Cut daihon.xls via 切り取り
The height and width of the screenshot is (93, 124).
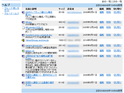pyautogui.click(x=117, y=51)
